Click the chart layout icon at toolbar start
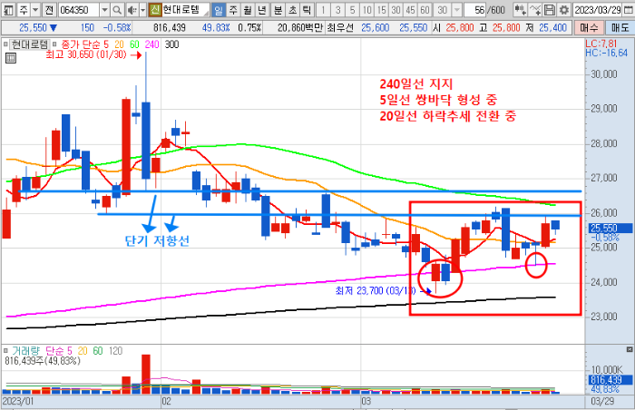 coord(9,10)
